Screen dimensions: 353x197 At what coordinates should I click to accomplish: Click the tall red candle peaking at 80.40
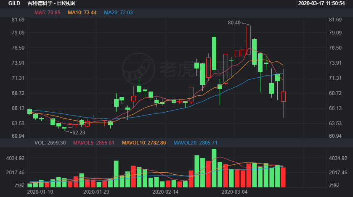(249, 40)
